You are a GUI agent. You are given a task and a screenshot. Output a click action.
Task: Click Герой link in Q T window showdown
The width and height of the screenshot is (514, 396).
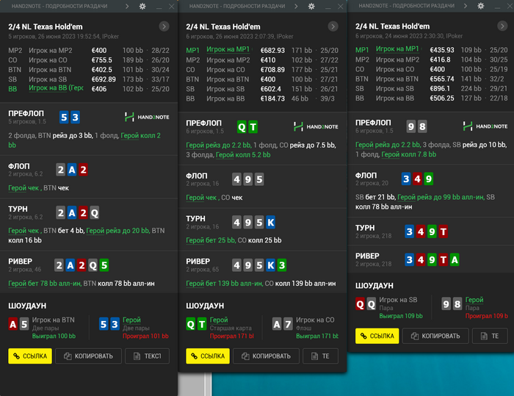coord(219,320)
